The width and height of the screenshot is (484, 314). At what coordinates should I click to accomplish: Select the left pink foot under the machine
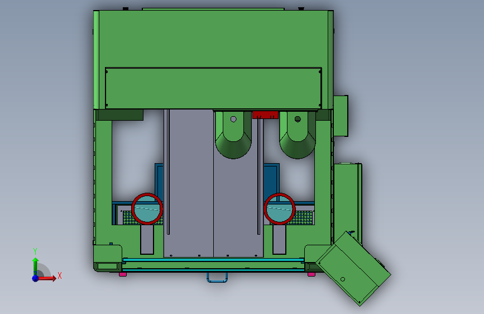pyautogui.click(x=123, y=274)
